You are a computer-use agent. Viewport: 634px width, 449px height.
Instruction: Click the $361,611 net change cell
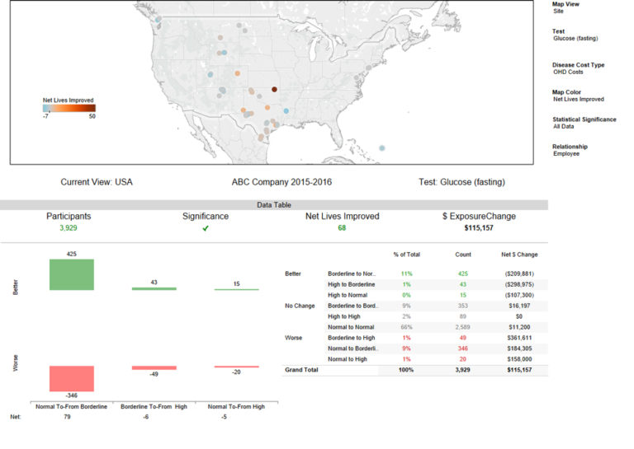(519, 338)
